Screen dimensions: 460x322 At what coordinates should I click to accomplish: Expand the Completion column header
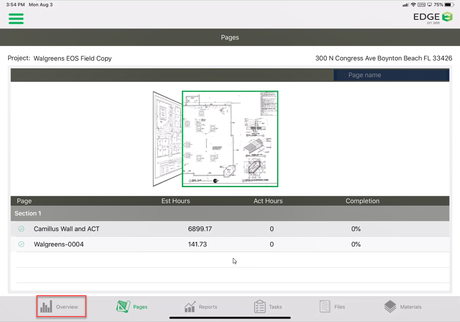[x=362, y=201]
